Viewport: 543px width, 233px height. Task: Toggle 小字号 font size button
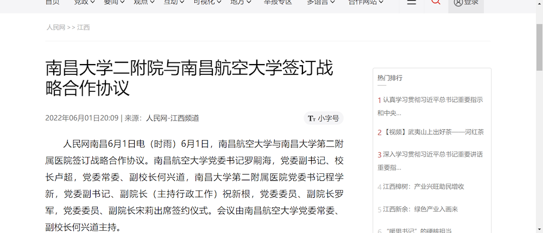tap(324, 118)
